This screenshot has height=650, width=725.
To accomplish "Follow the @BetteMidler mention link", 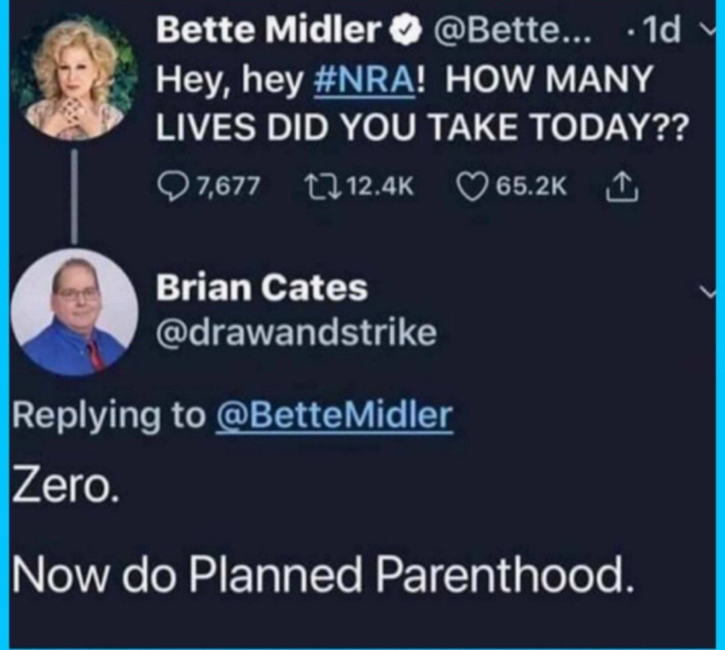I will tap(334, 416).
